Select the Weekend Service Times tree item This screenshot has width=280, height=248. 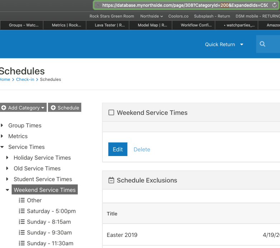[45, 190]
